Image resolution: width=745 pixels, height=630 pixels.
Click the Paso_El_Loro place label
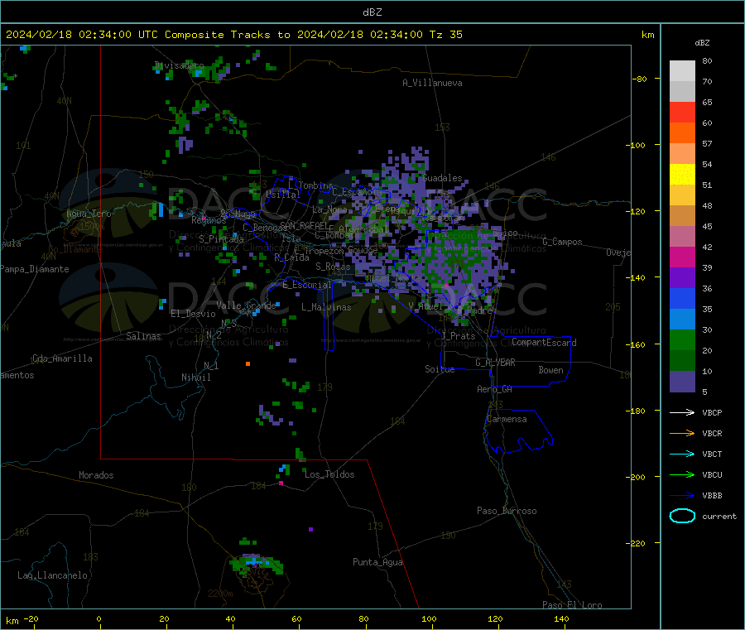coord(572,605)
